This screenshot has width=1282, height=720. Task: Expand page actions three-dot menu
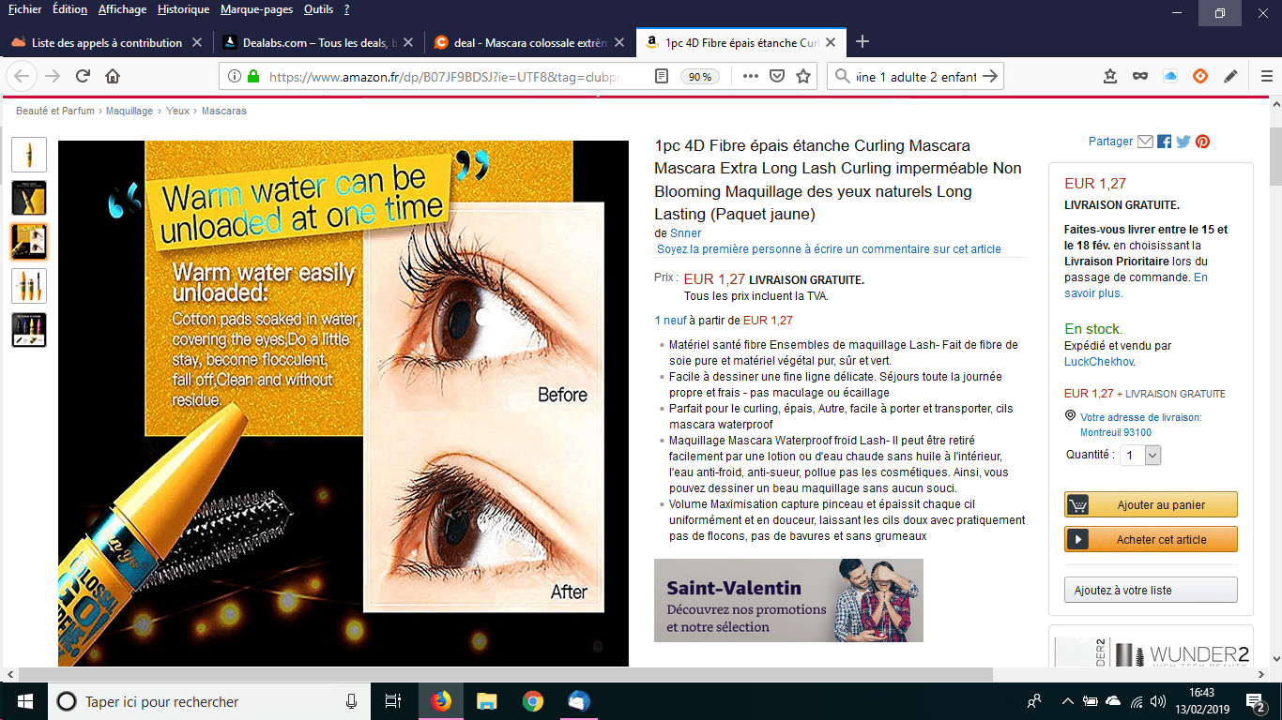tap(750, 77)
